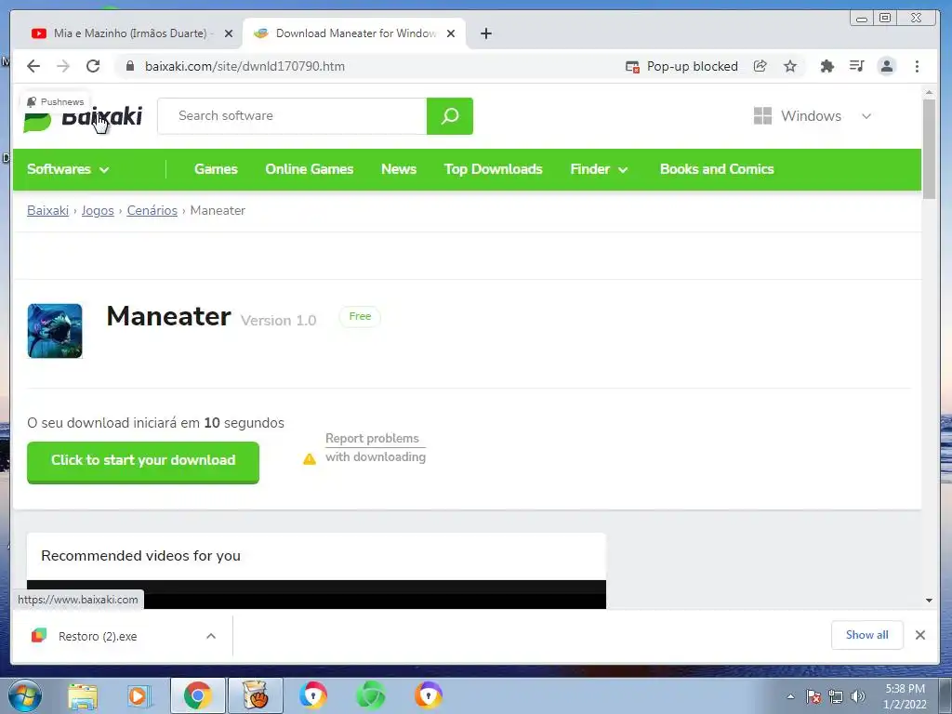
Task: Follow the Cenários breadcrumb link
Action: point(152,211)
